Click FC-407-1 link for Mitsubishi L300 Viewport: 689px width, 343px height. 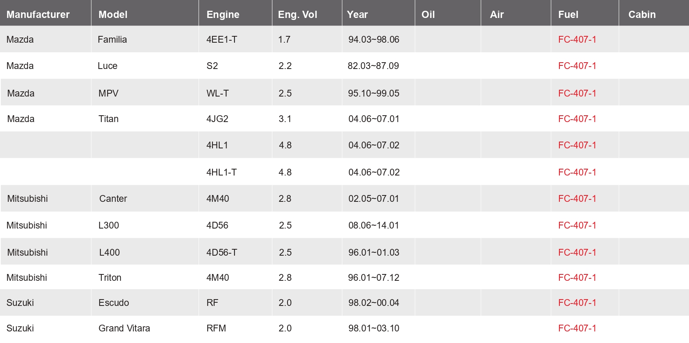(577, 225)
